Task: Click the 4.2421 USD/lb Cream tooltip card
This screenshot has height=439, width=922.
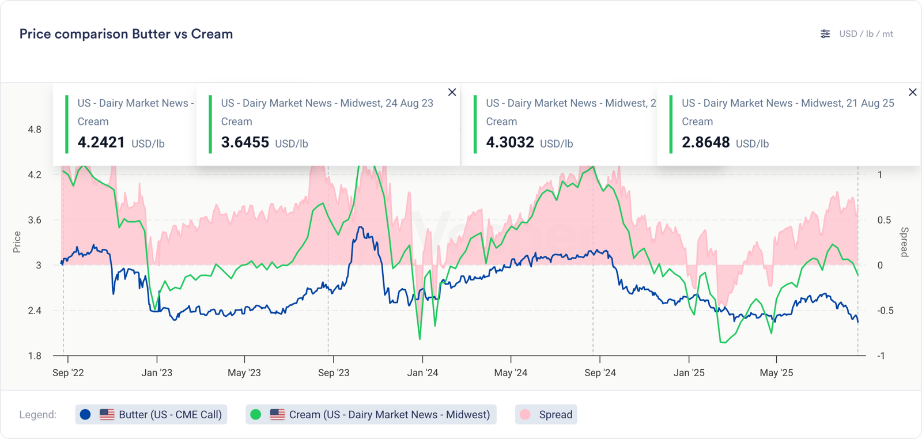Action: click(127, 125)
